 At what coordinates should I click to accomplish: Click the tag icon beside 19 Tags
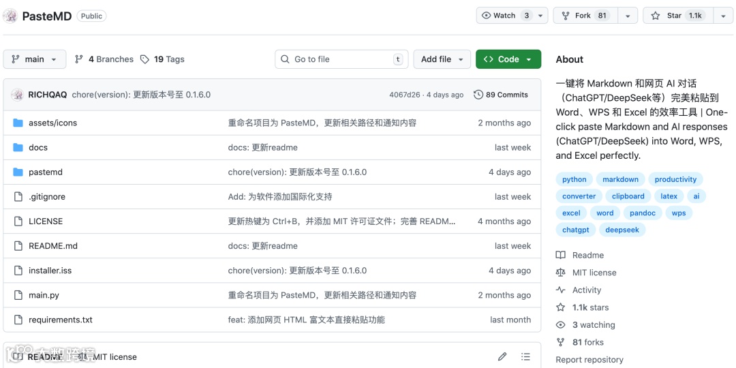(145, 59)
